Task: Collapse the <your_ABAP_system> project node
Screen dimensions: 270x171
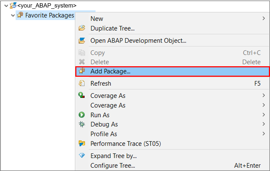Action: (6, 6)
